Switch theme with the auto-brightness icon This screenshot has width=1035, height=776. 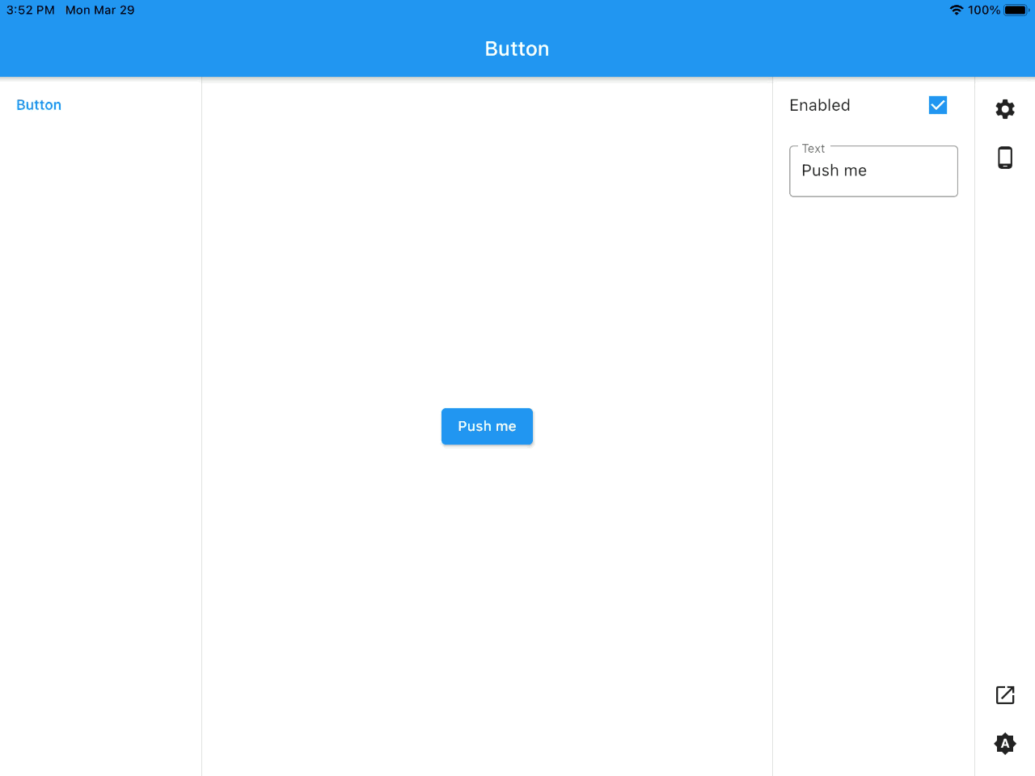tap(1005, 744)
